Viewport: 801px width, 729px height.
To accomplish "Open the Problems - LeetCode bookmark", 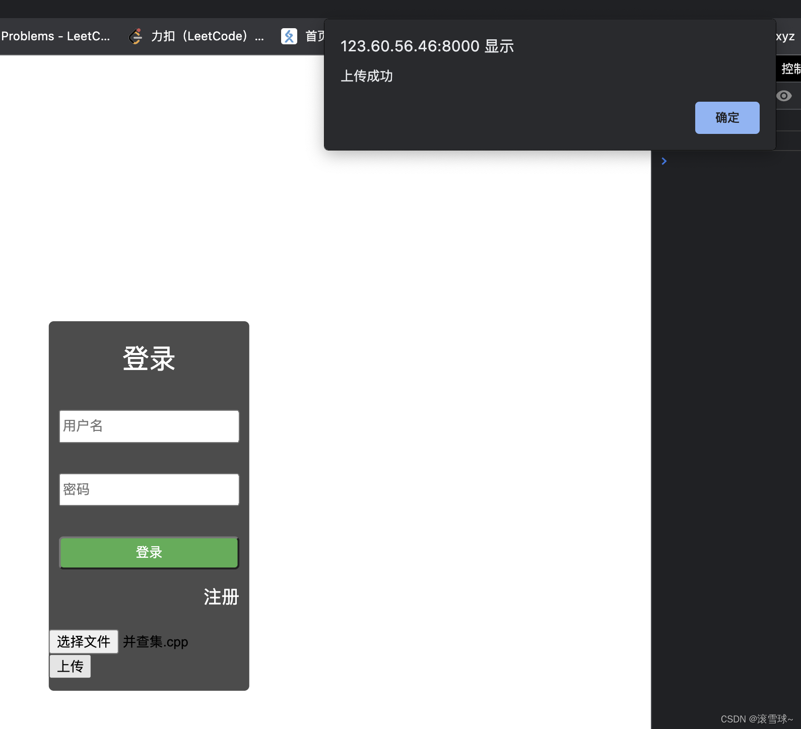I will [55, 36].
